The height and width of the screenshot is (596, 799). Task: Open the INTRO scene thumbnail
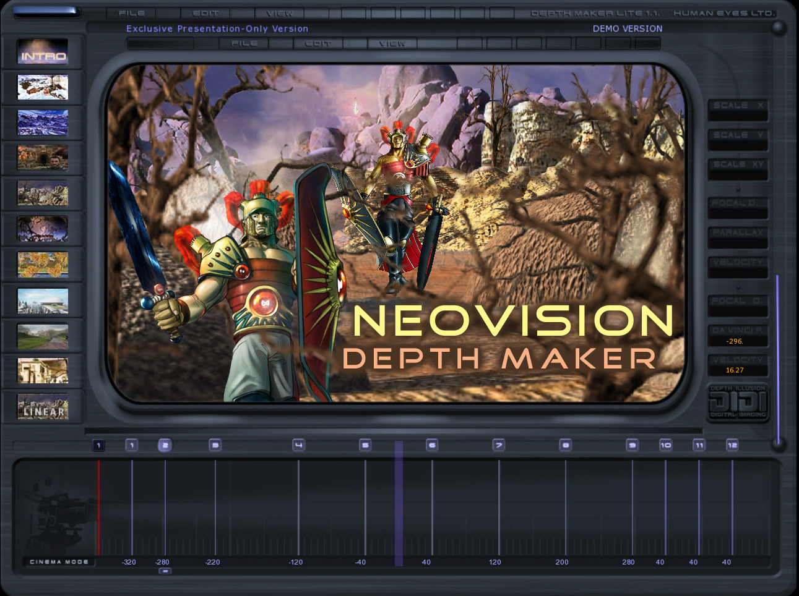(x=43, y=52)
